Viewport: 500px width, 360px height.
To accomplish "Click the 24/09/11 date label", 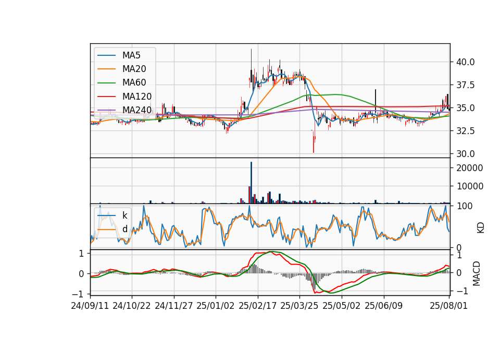I will 90,306.
